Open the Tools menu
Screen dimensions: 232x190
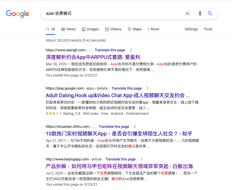208,29
